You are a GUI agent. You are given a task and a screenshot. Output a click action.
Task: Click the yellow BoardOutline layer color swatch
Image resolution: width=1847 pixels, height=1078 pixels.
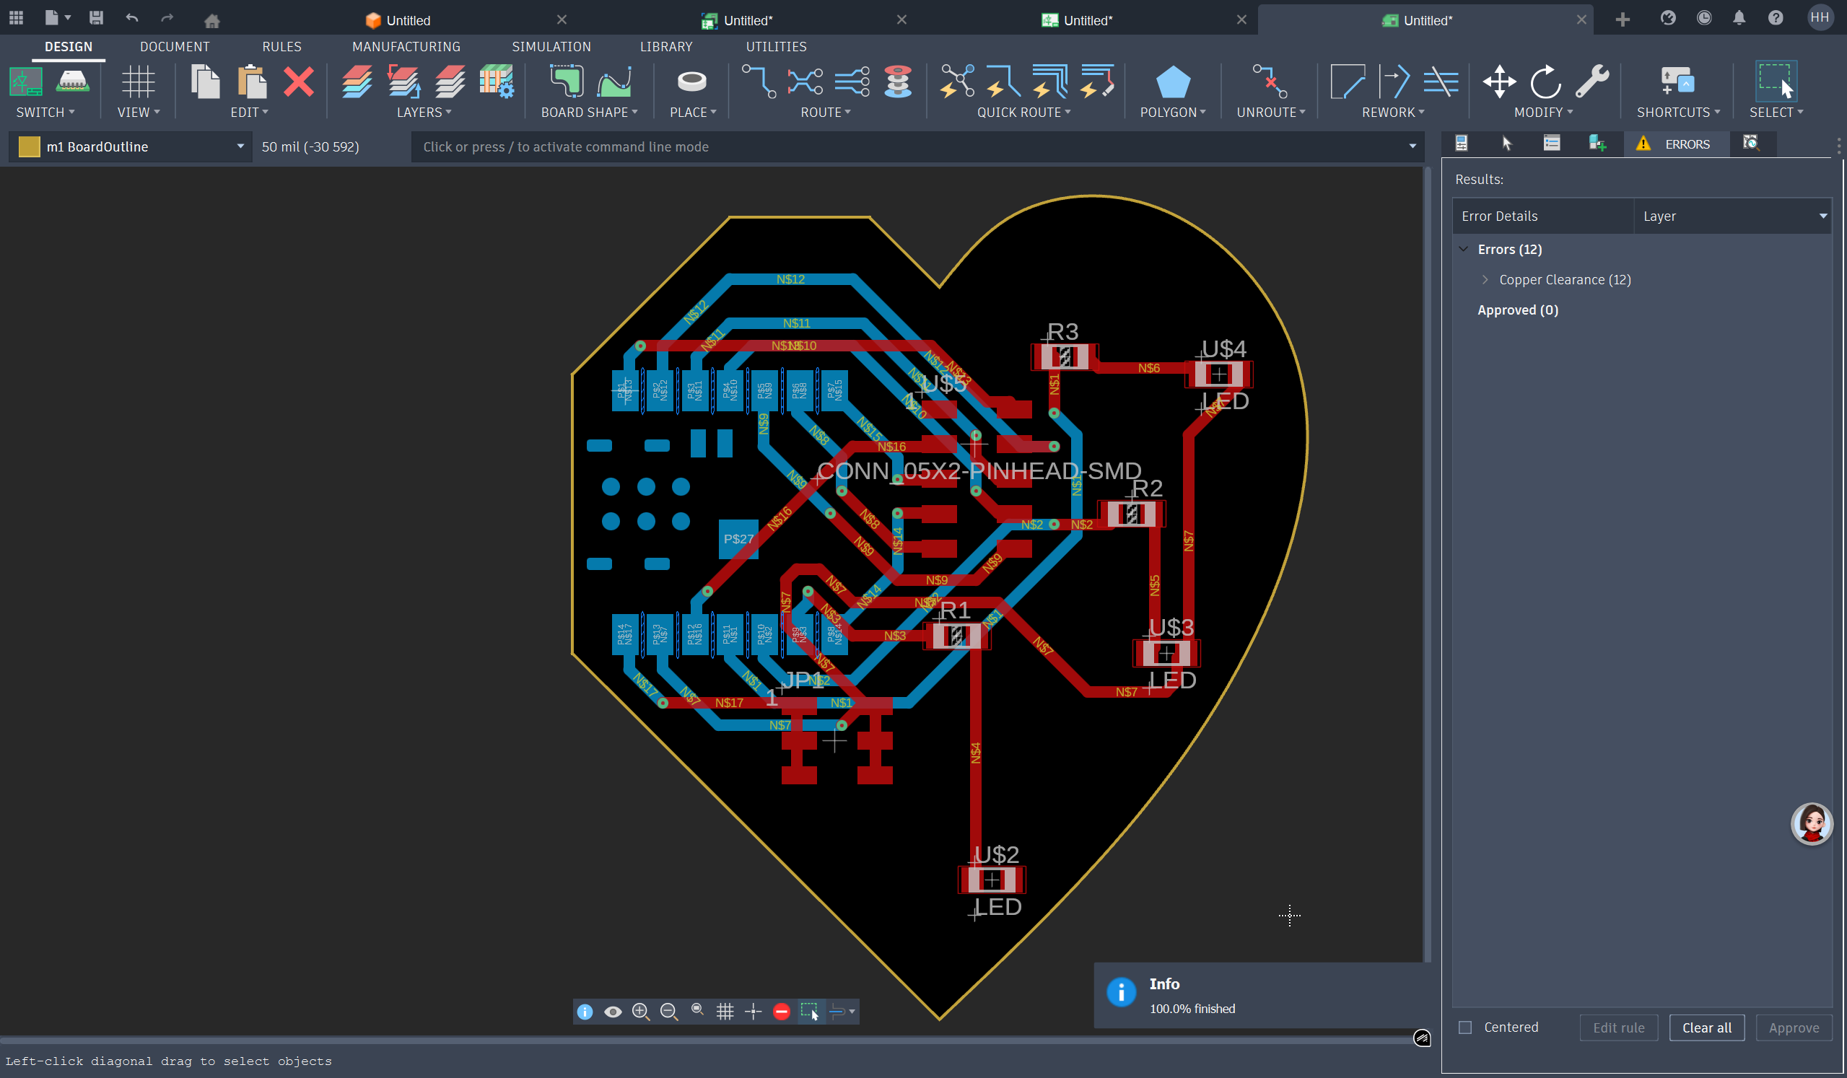pos(30,146)
